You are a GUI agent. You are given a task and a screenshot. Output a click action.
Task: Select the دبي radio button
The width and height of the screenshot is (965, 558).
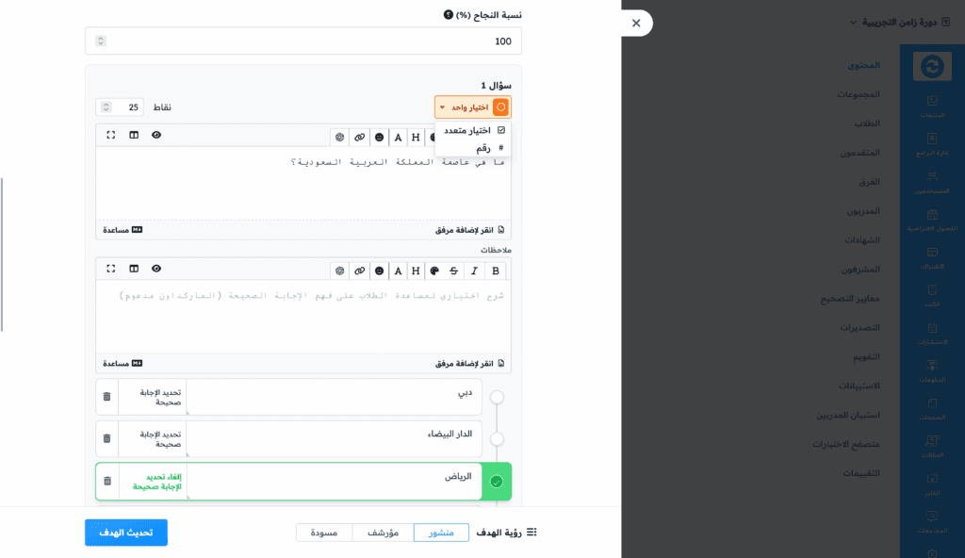coord(497,397)
